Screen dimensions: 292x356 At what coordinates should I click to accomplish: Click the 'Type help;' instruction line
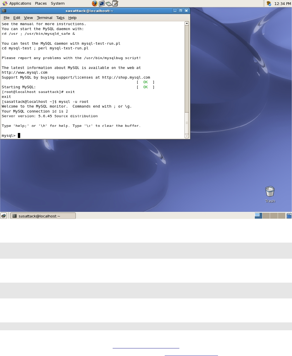71,126
